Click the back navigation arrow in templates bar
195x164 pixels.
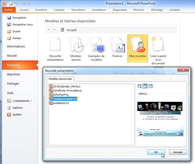click(x=49, y=30)
